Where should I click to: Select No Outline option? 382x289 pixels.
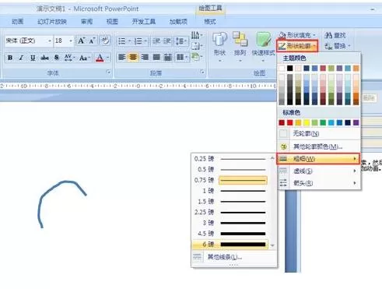coord(319,134)
